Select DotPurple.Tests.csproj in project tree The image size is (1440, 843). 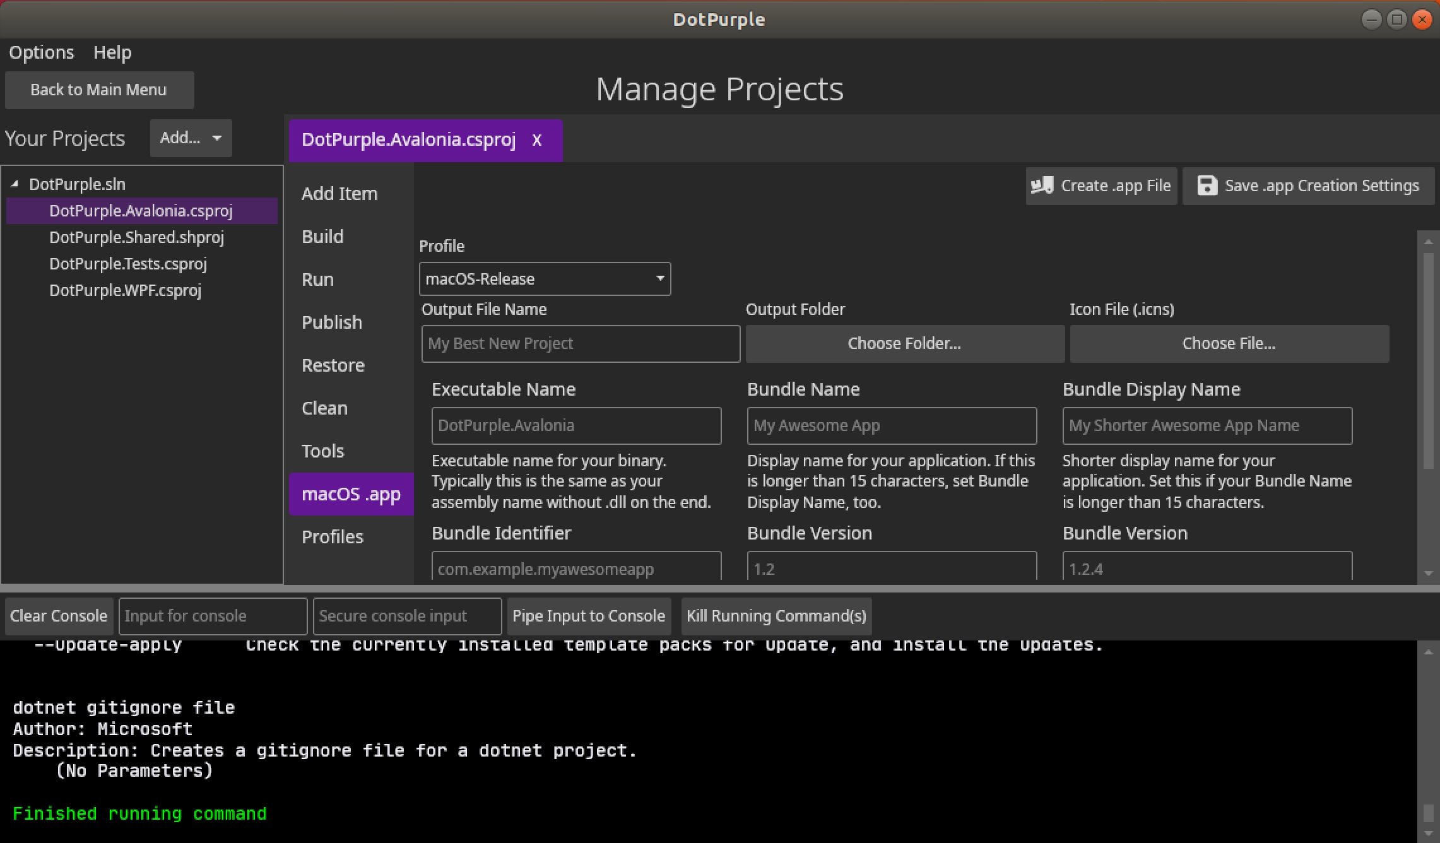128,264
